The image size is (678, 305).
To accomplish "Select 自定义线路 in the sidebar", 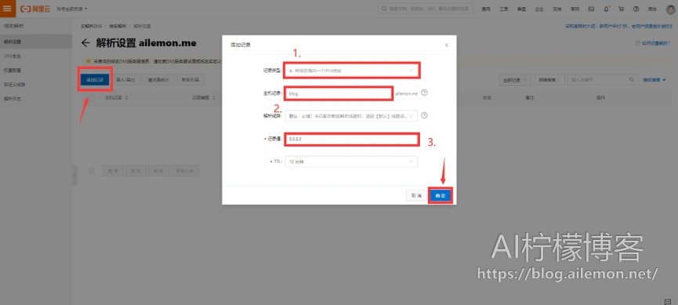I will (x=36, y=85).
